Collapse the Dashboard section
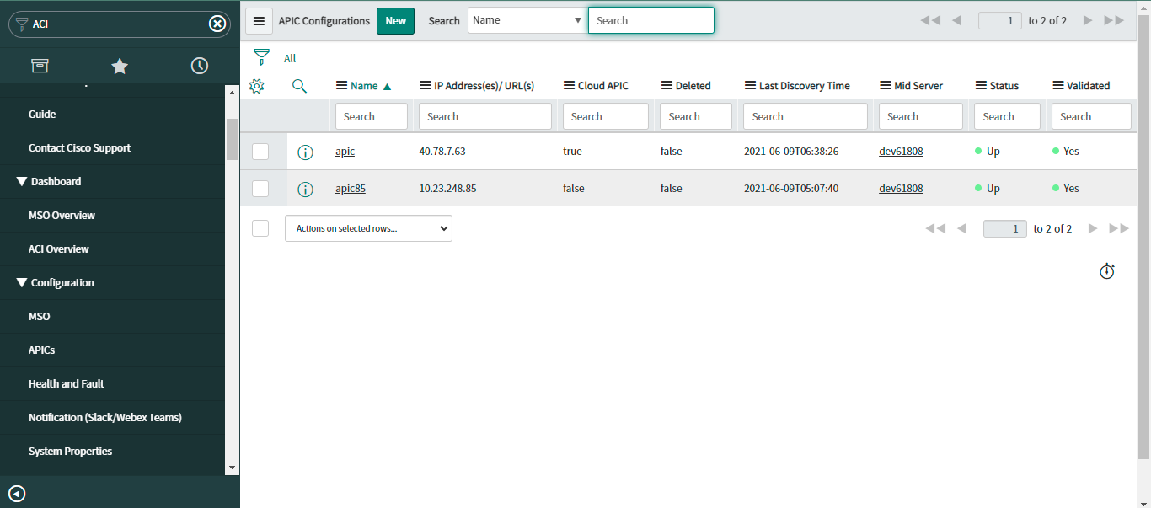Screen dimensions: 1151x508 [22, 181]
